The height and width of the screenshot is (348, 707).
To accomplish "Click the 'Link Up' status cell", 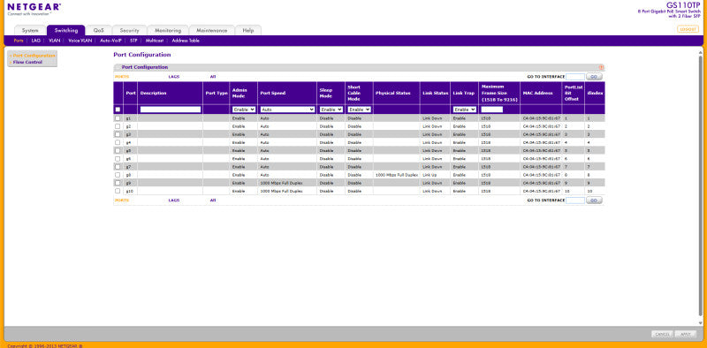I will click(x=430, y=175).
